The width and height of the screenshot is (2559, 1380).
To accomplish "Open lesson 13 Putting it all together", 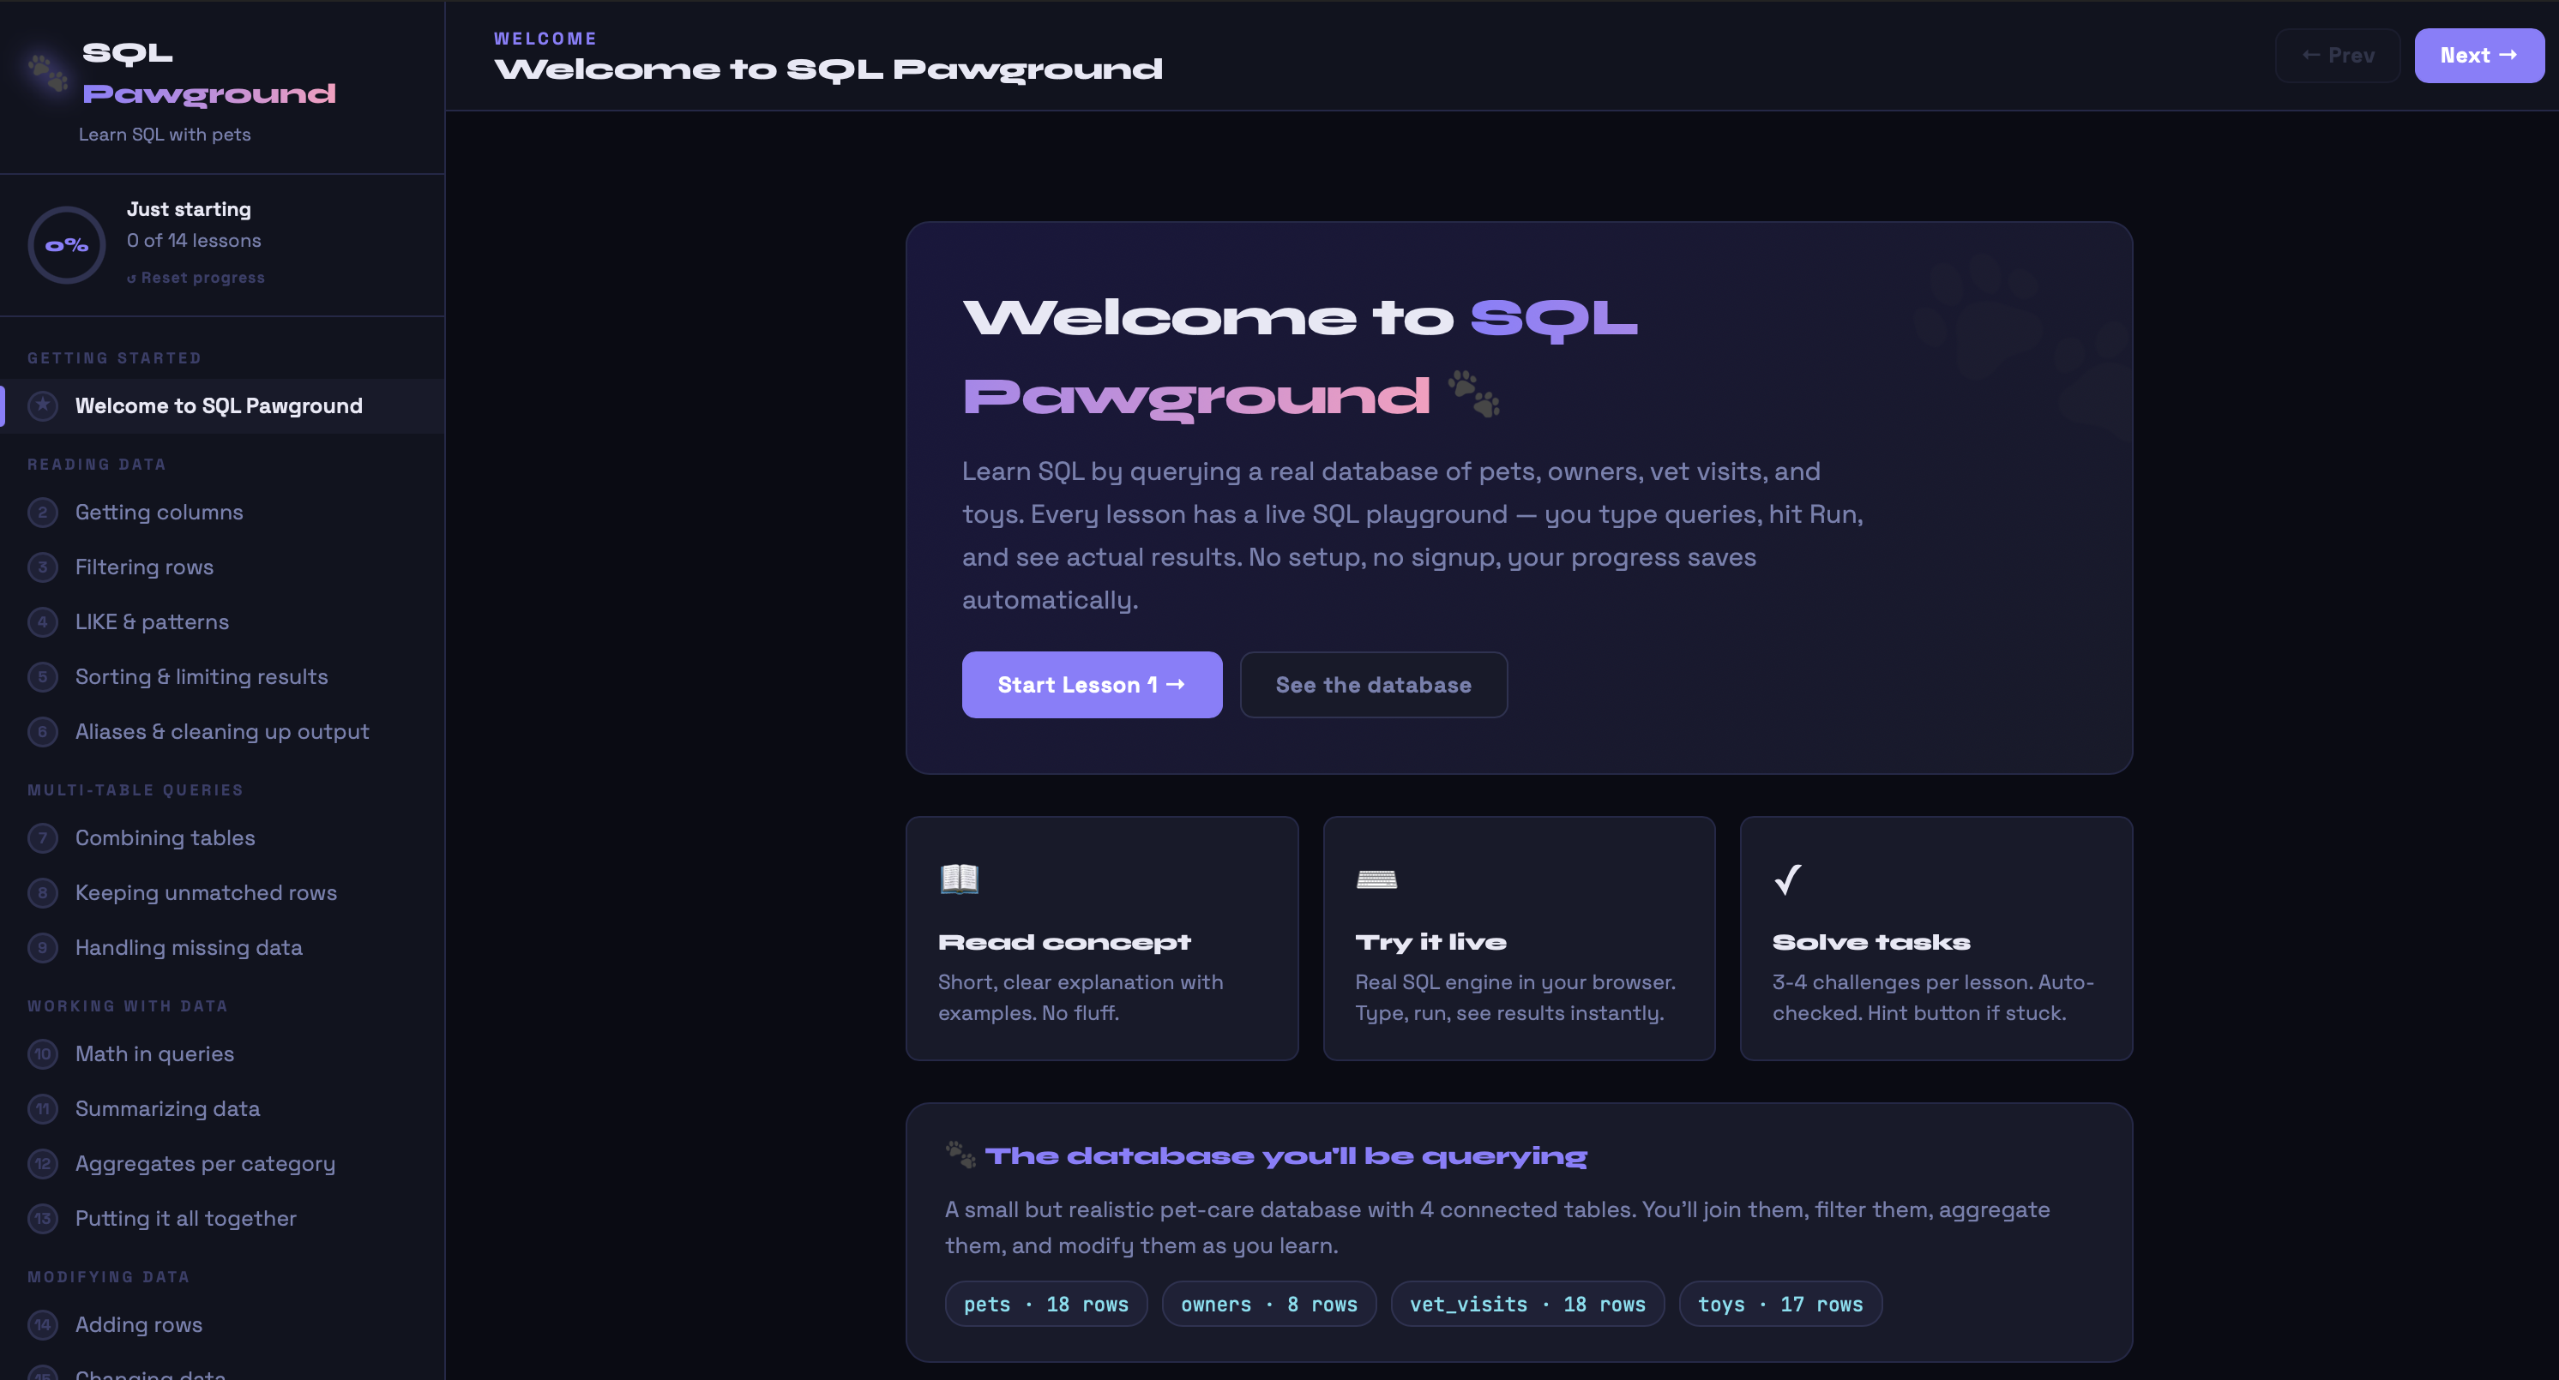I will [222, 1218].
